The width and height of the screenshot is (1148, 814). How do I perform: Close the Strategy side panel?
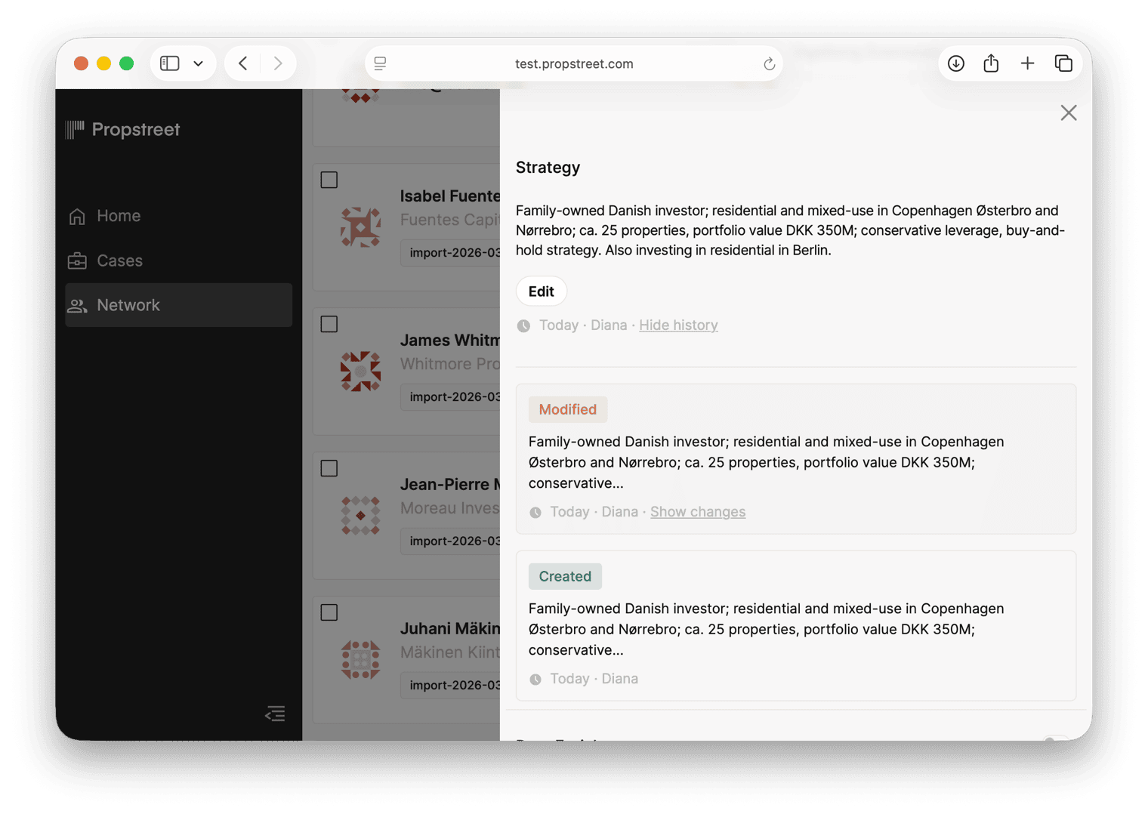(1068, 113)
